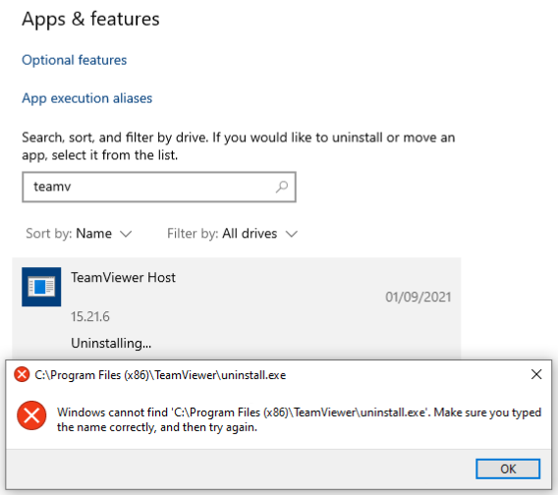Click the install date 01/09/2021
558x495 pixels.
(x=418, y=297)
